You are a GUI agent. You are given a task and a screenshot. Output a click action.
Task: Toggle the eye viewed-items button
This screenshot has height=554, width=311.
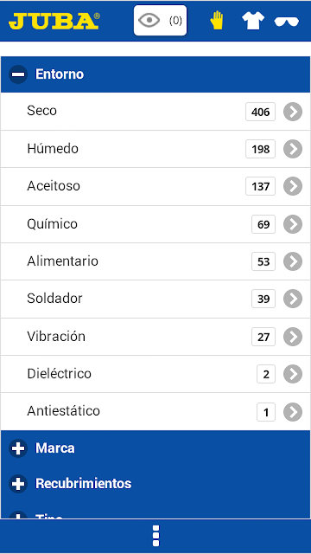160,21
